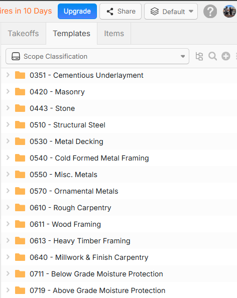Select the 0443 - Stone folder icon
The image size is (237, 298).
click(x=20, y=108)
